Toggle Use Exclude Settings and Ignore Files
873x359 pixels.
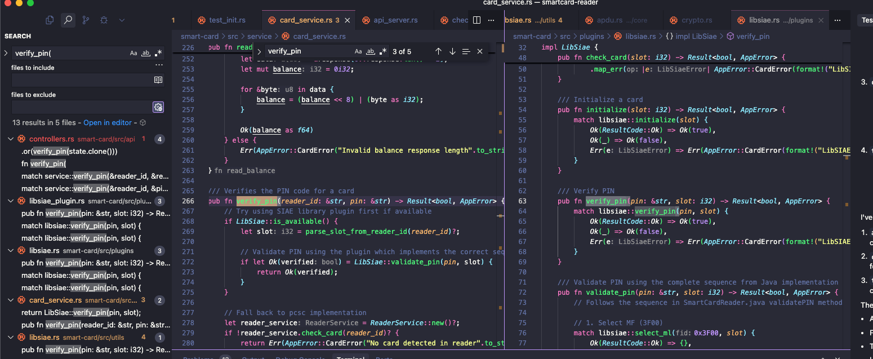[158, 107]
